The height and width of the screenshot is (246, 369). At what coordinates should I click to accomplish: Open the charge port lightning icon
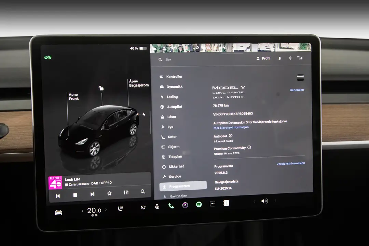pyautogui.click(x=144, y=114)
